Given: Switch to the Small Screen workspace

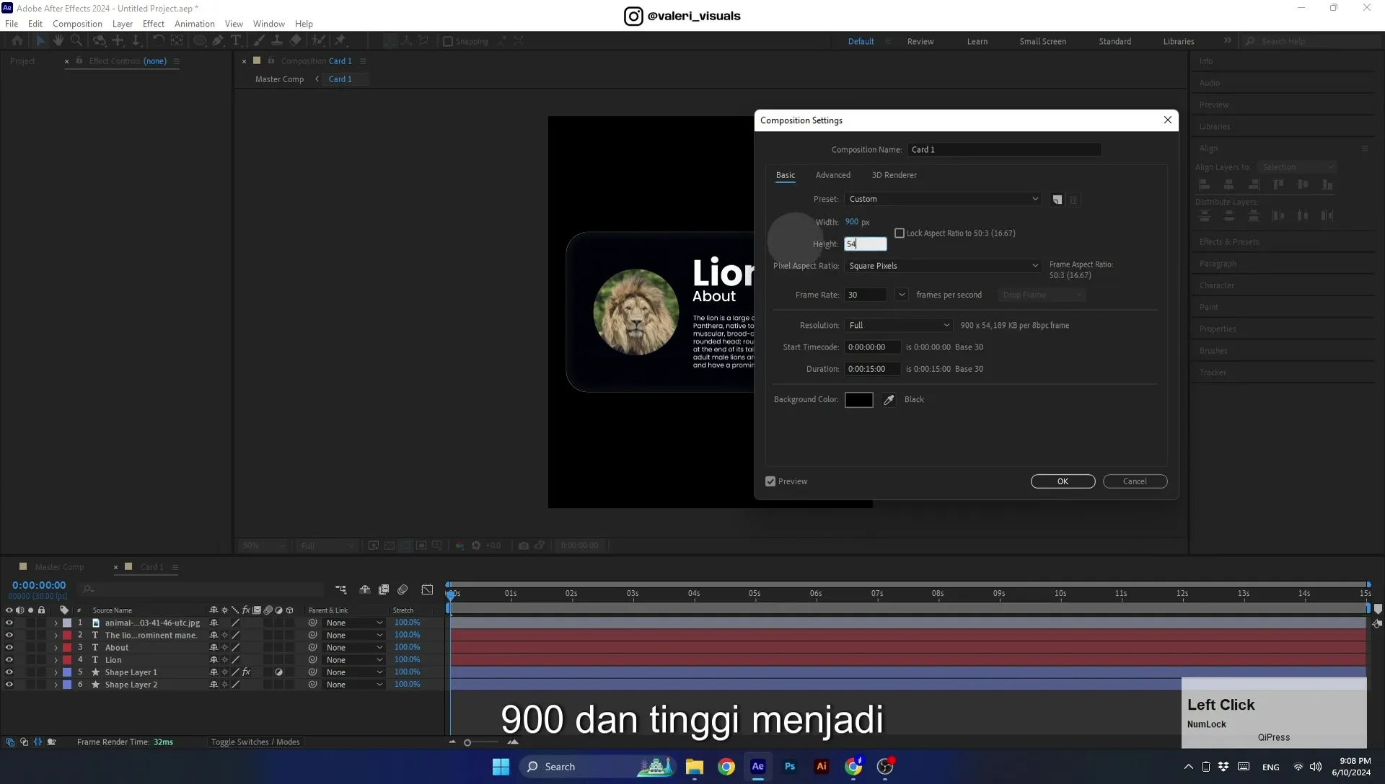Looking at the screenshot, I should click(1042, 42).
